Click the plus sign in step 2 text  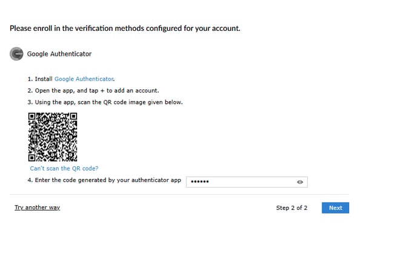[x=102, y=91]
